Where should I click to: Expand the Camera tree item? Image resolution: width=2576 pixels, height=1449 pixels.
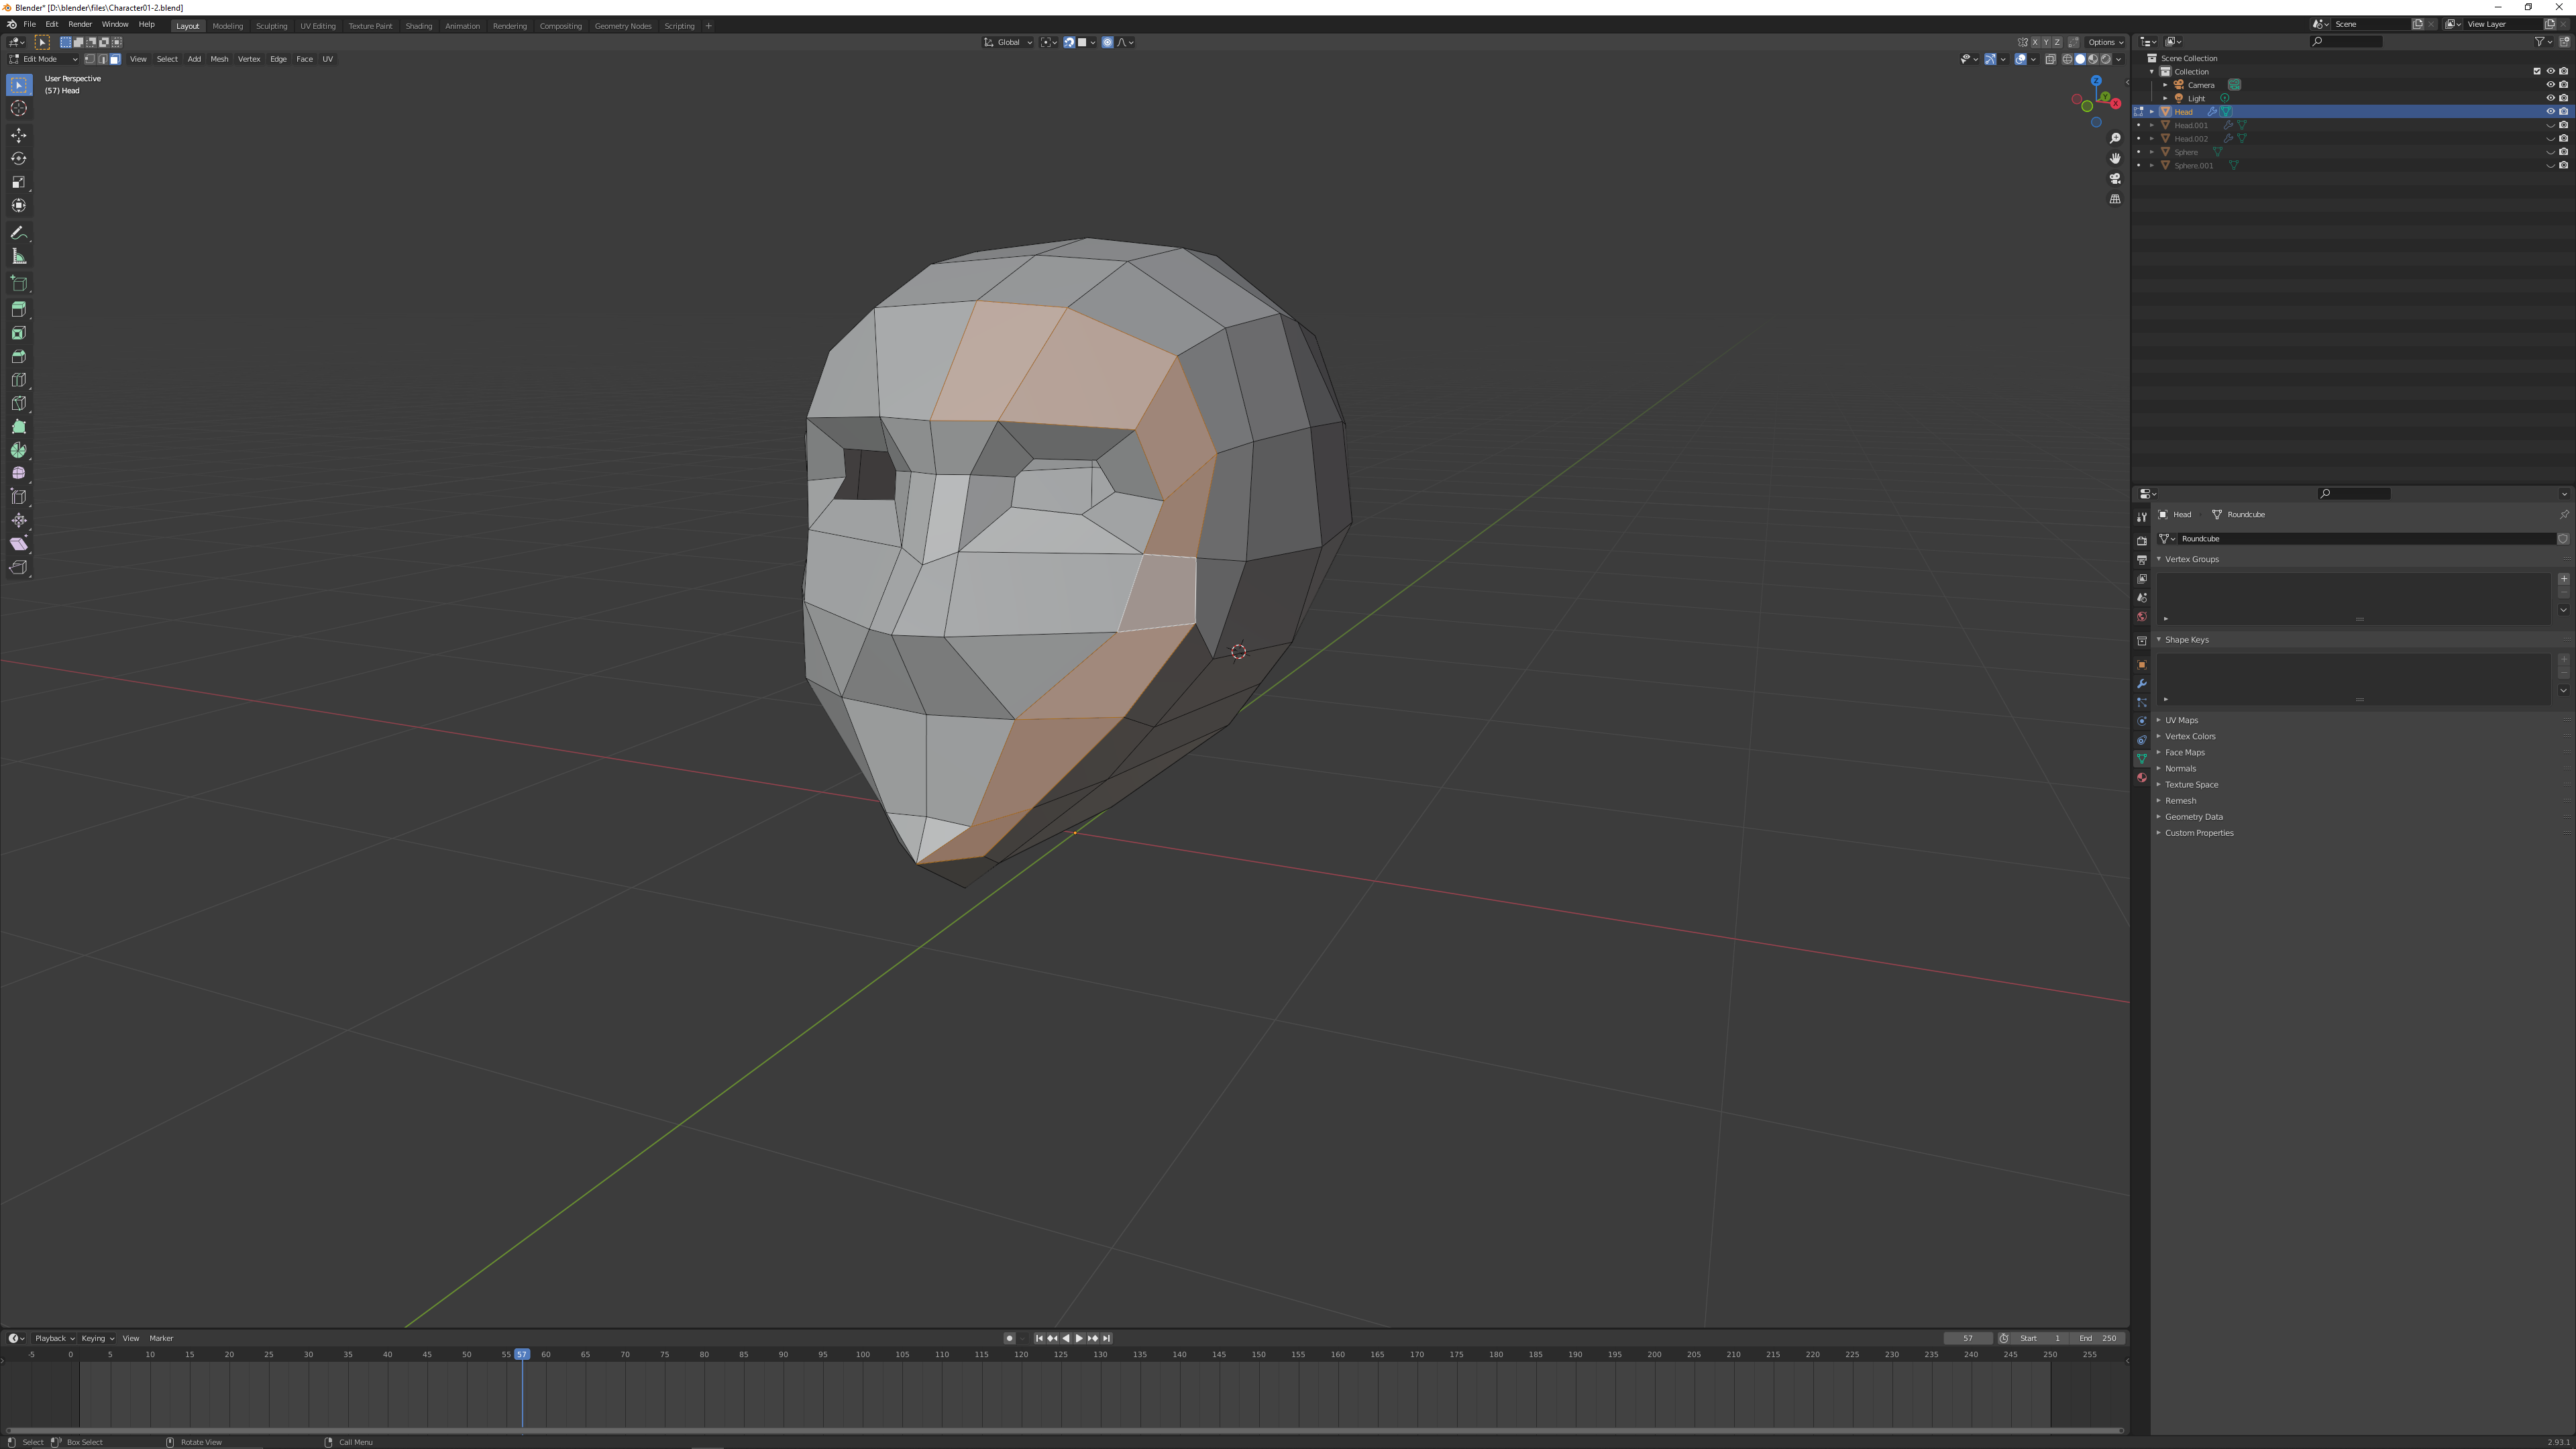point(2165,85)
